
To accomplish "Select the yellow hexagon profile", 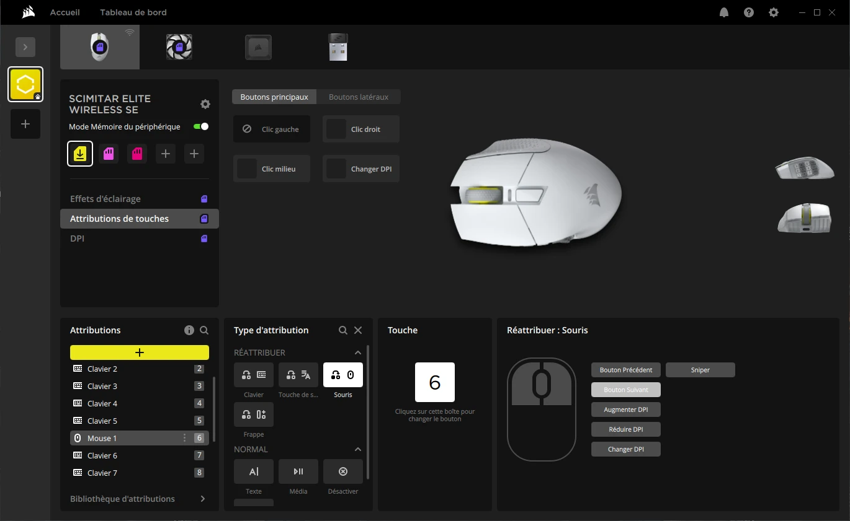I will 25,84.
